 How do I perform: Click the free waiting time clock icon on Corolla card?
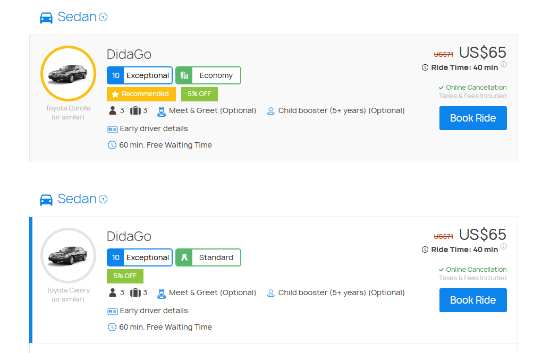pyautogui.click(x=112, y=145)
